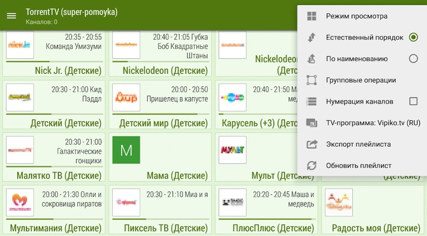Image resolution: width=427 pixels, height=236 pixels.
Task: Click the refresh playlist icon
Action: (x=312, y=165)
